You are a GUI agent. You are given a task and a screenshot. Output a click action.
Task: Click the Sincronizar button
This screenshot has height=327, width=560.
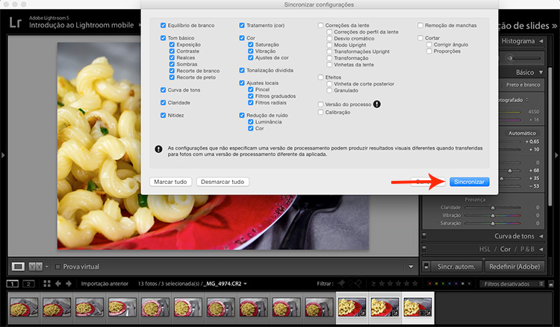[x=469, y=182]
